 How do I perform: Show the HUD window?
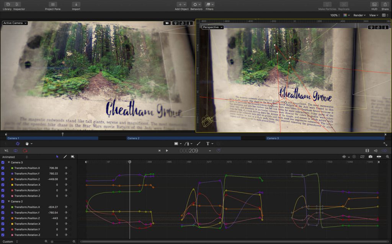coord(374,5)
